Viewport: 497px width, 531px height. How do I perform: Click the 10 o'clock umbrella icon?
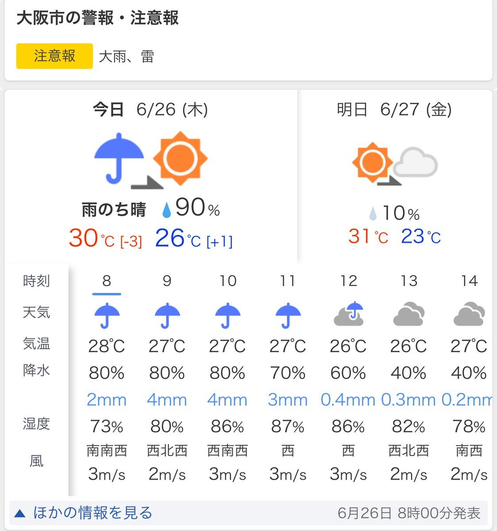pos(227,316)
